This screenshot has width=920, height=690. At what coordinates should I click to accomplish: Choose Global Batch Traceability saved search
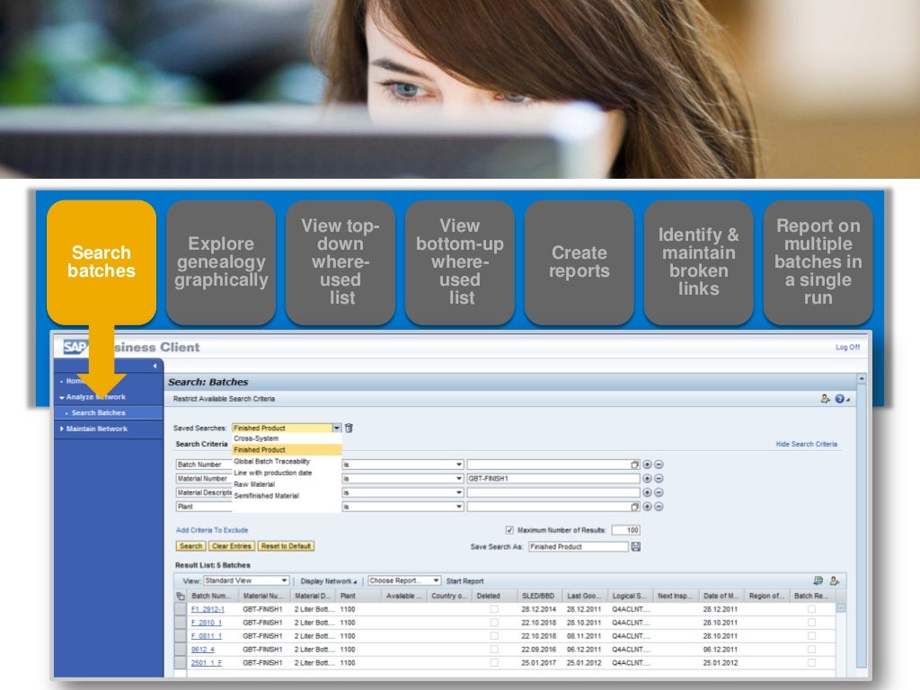(x=271, y=461)
